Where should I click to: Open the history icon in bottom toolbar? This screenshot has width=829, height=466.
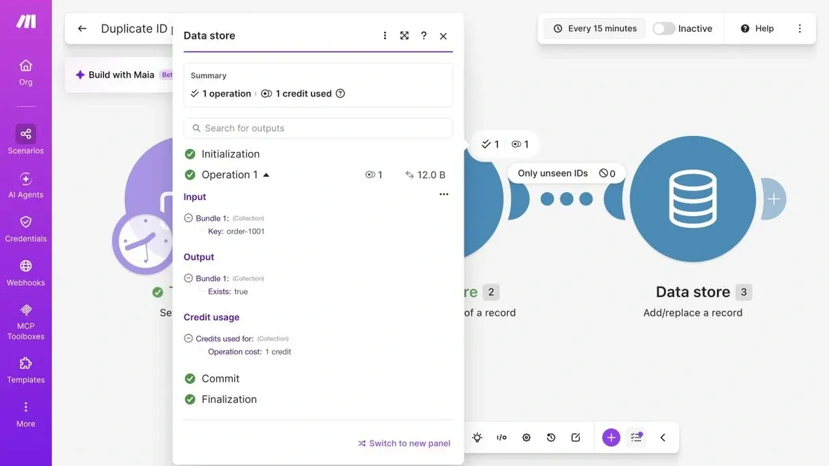pos(551,437)
